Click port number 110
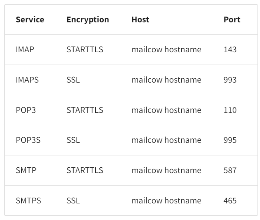The height and width of the screenshot is (220, 260). pos(230,110)
